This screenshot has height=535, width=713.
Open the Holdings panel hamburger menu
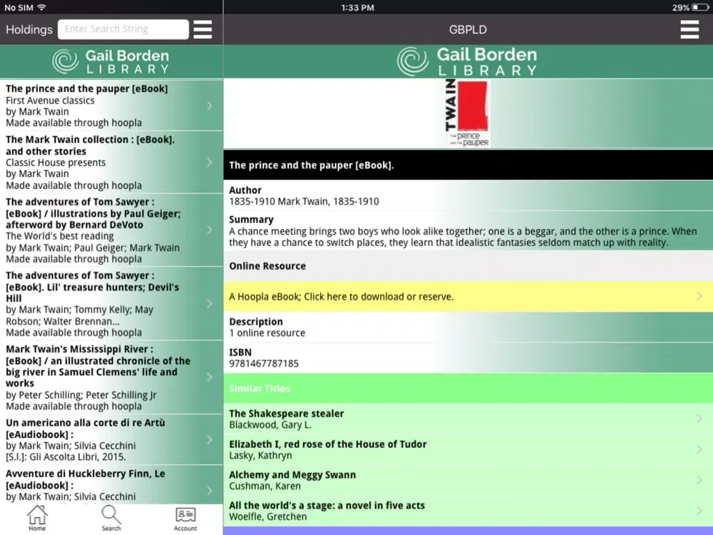(202, 29)
